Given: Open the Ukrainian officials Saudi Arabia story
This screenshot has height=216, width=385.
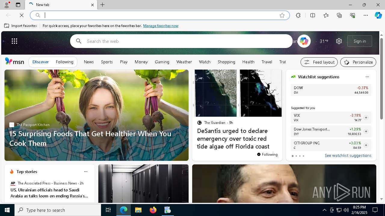Looking at the screenshot, I should click(x=49, y=193).
